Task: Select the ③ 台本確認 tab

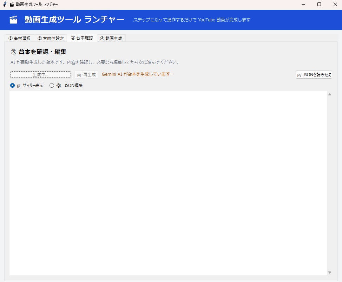Action: (82, 38)
